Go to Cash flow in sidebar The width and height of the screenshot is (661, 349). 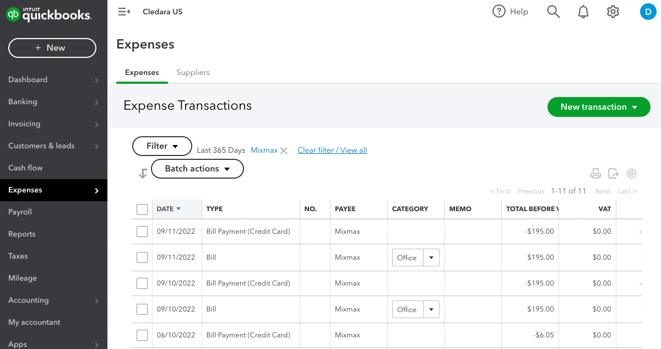[x=25, y=168]
